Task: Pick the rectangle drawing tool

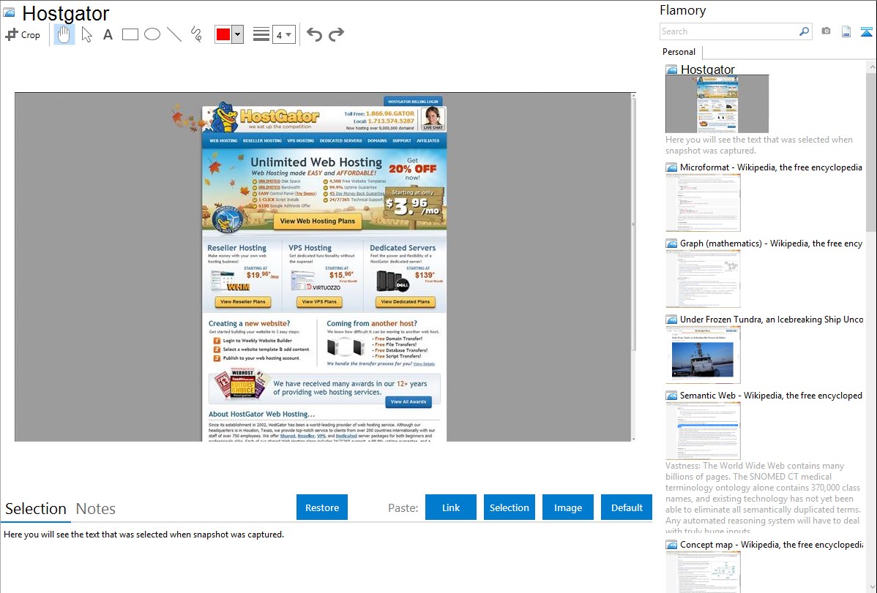Action: pyautogui.click(x=130, y=34)
